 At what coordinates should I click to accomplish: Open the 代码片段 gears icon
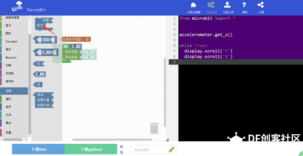211,8
